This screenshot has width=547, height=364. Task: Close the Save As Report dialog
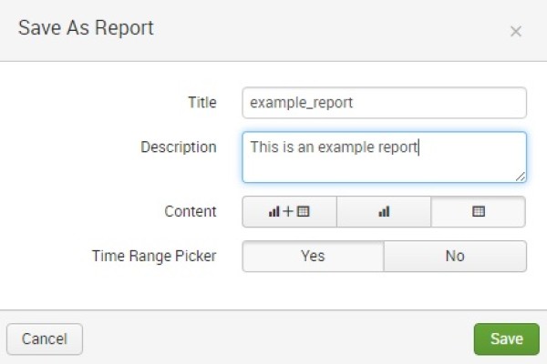click(515, 32)
